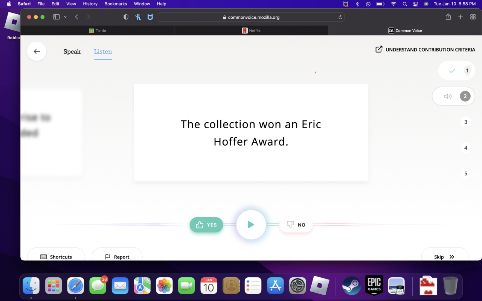Open the Contacts app from the dock
This screenshot has height=301, width=482.
(x=231, y=286)
